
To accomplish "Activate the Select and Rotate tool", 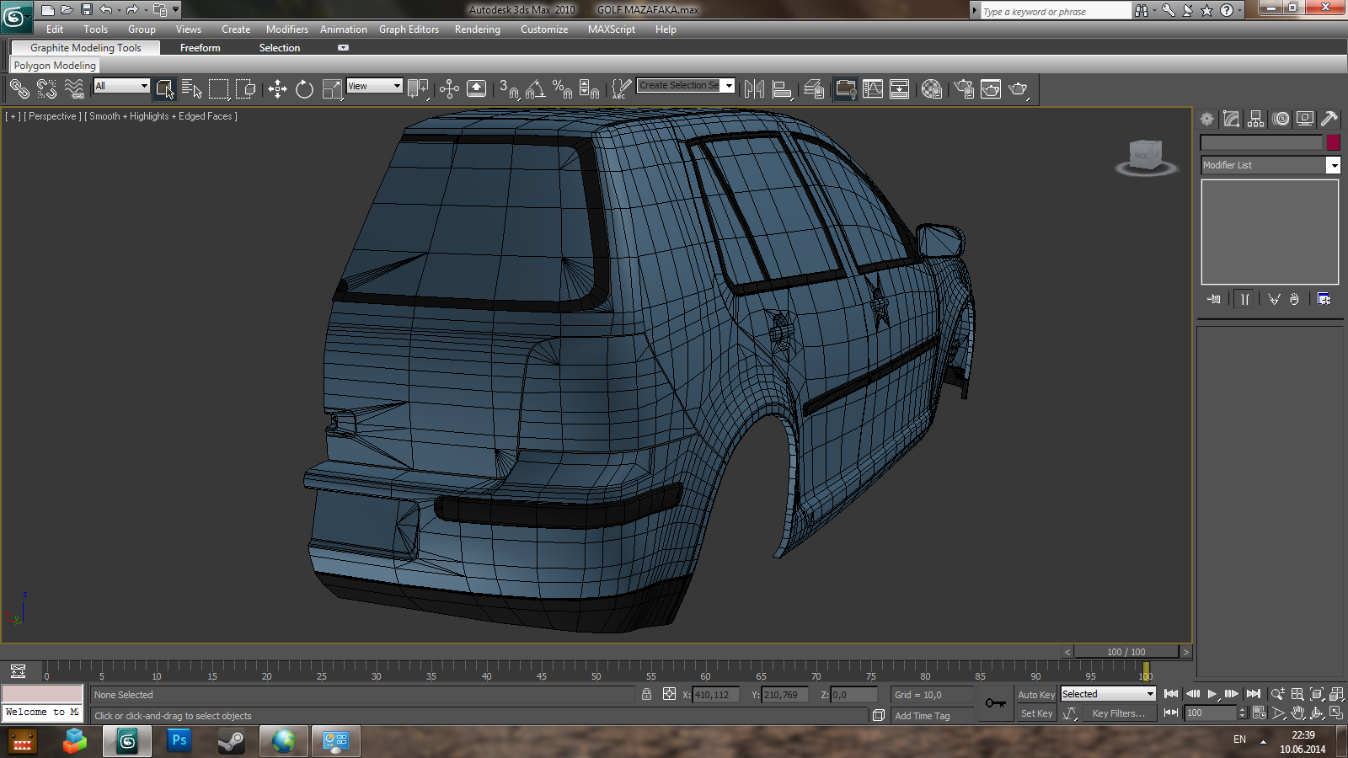I will pyautogui.click(x=304, y=89).
